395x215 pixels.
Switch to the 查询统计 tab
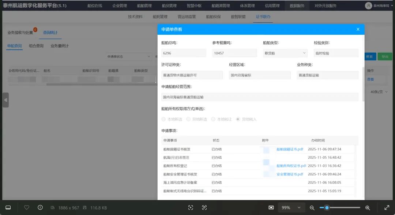(50, 33)
